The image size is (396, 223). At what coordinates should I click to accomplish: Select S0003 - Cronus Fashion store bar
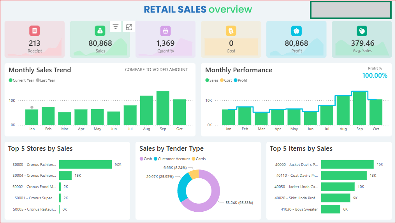(x=85, y=164)
